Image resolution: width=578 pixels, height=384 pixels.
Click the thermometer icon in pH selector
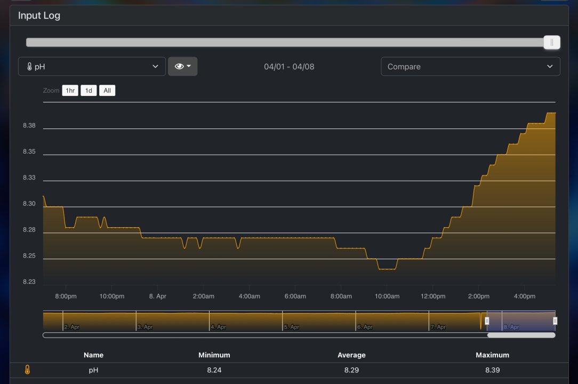tap(29, 67)
